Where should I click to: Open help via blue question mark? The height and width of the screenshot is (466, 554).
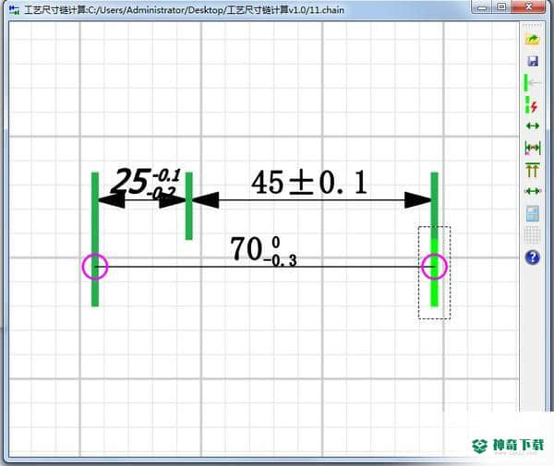[533, 257]
